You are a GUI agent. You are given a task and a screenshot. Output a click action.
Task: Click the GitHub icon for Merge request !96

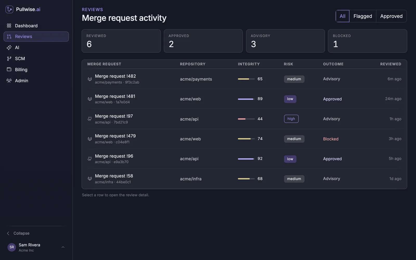pyautogui.click(x=90, y=159)
